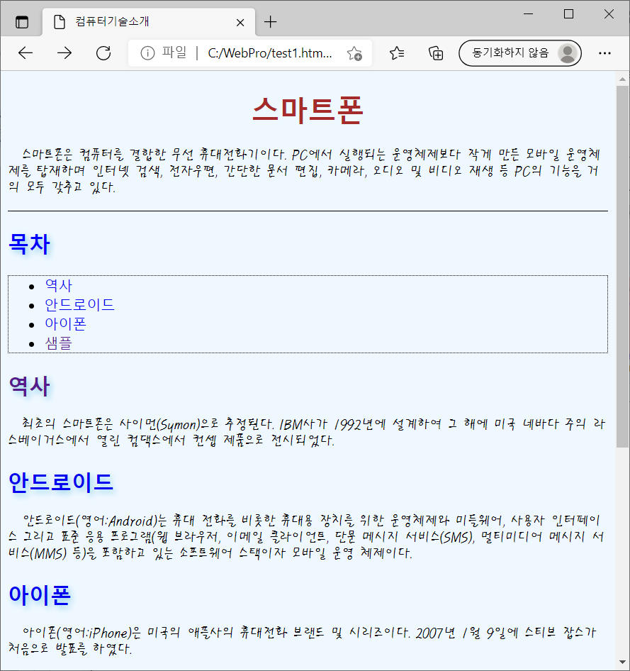
Task: Click the 안드로이드 section heading
Action: (x=61, y=482)
